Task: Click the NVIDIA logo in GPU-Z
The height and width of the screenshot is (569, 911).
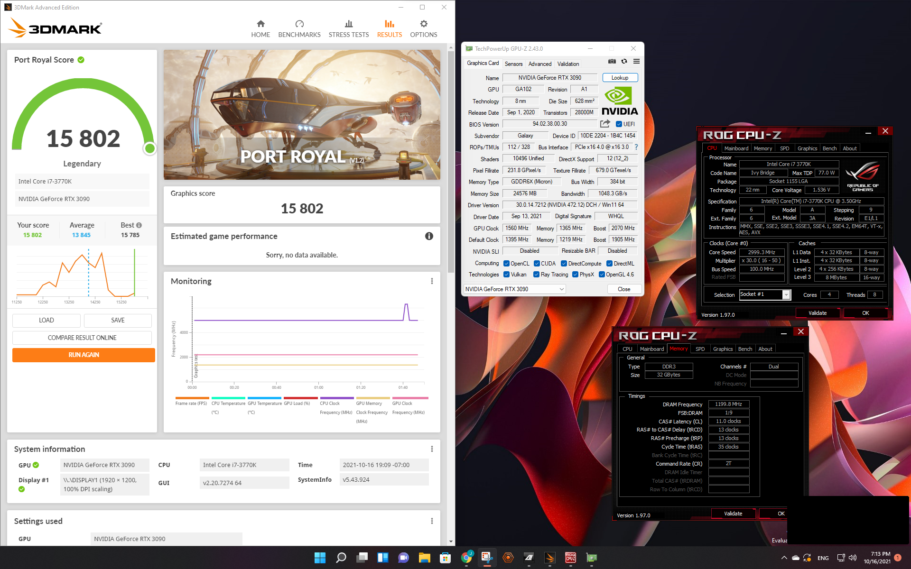Action: point(620,101)
